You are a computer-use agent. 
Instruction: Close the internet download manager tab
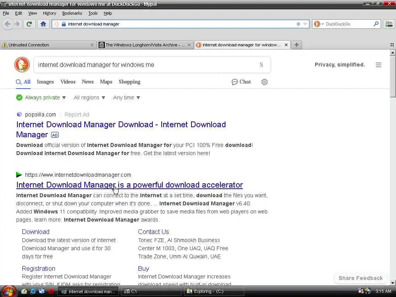click(286, 45)
